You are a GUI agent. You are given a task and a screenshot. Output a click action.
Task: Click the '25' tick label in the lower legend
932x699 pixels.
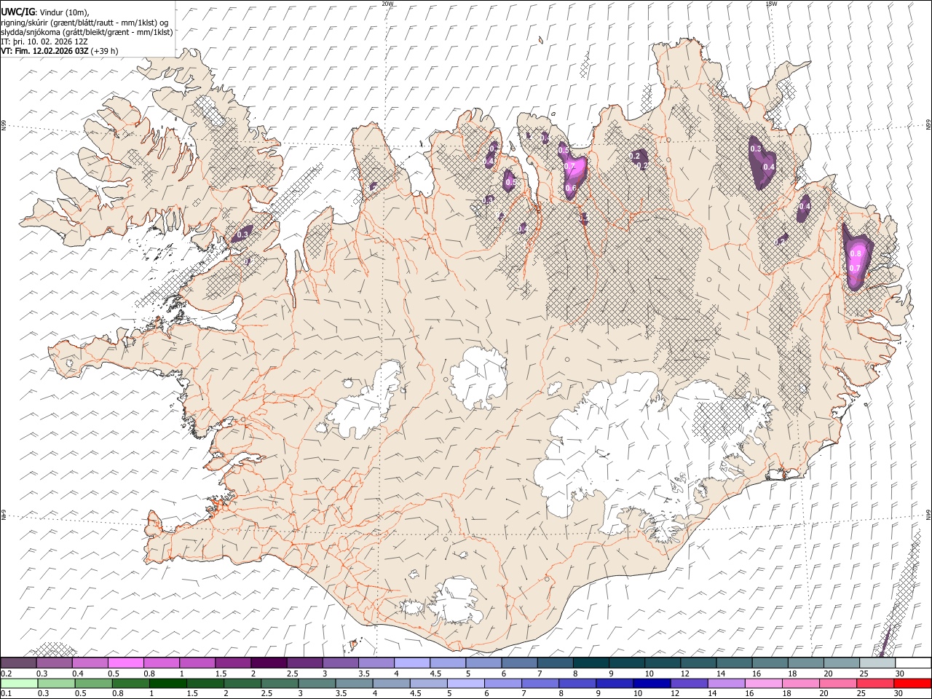click(x=861, y=694)
